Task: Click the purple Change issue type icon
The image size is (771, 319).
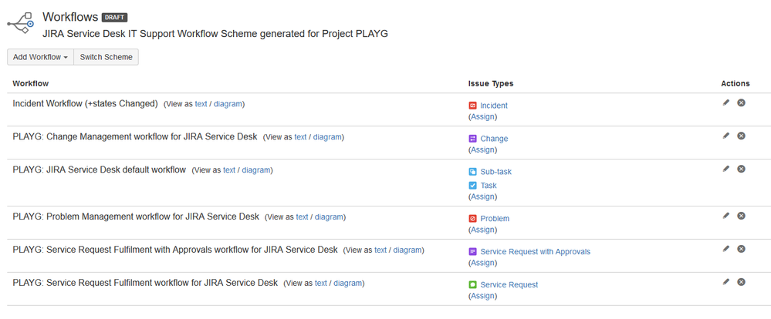Action: [472, 139]
